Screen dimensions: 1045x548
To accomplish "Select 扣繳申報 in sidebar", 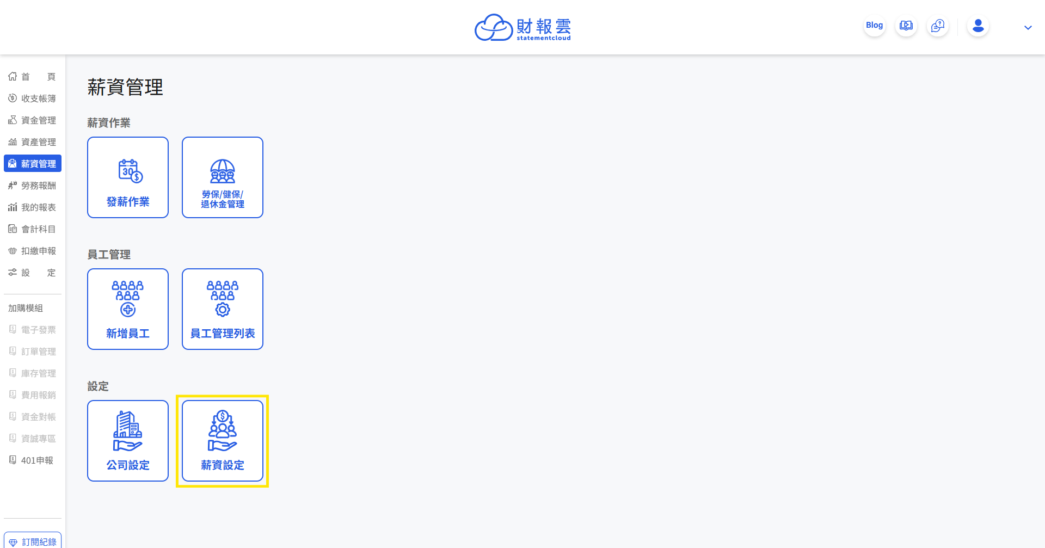I will pos(33,251).
